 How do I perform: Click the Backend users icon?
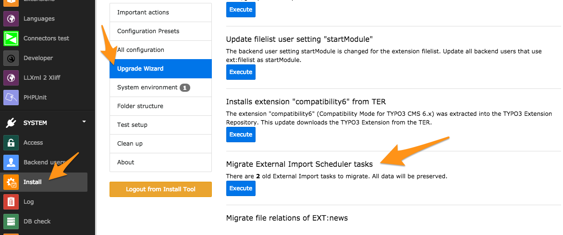click(11, 162)
